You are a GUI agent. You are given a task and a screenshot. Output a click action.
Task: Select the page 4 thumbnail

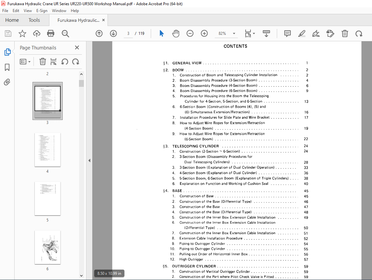click(47, 150)
